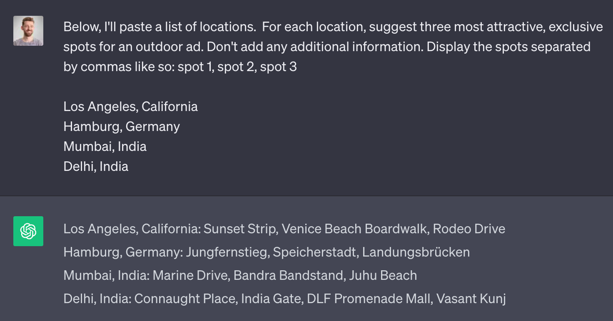Click 'Sunset Strip' in the response
This screenshot has width=613, height=321.
coord(240,229)
